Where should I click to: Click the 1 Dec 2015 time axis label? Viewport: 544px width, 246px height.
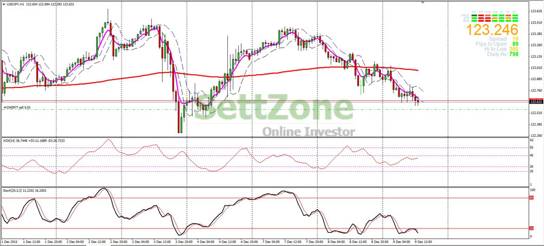[x=8, y=242]
